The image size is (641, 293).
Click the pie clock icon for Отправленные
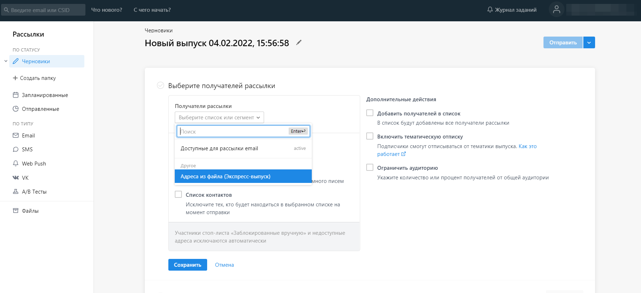coord(16,109)
